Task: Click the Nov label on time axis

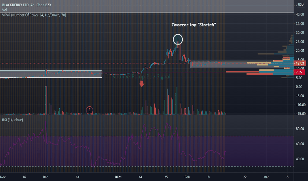Action: tap(3, 177)
